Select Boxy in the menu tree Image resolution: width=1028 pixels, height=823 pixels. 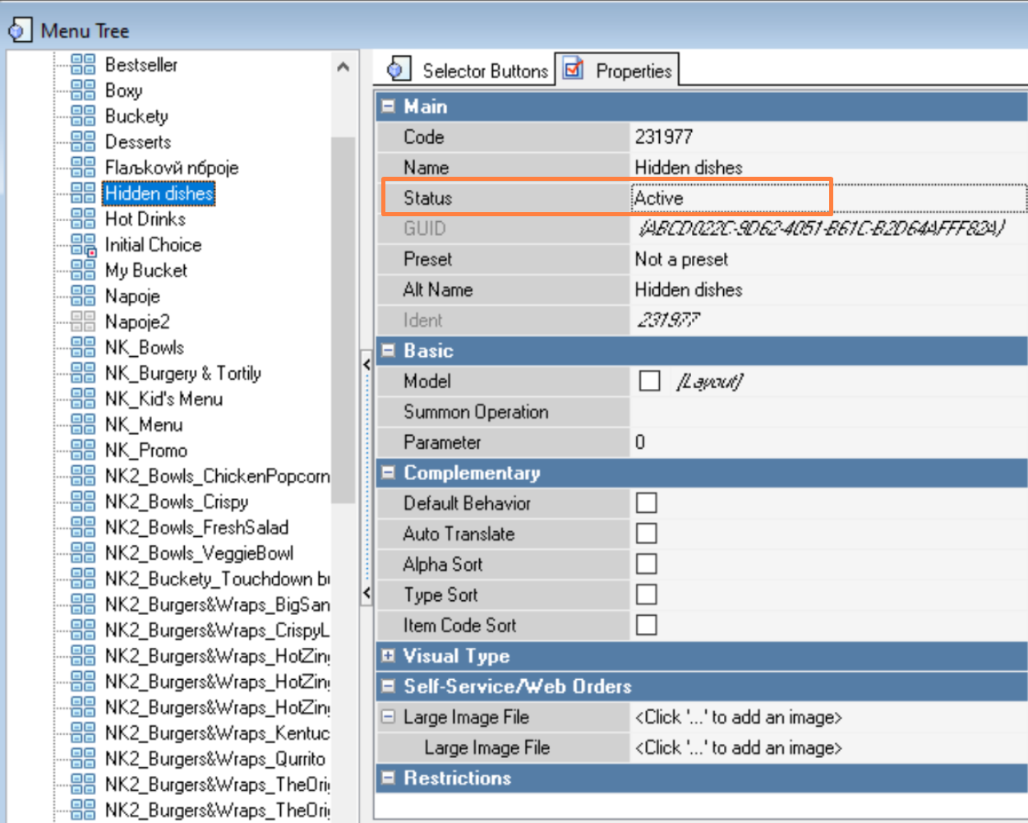[x=123, y=90]
